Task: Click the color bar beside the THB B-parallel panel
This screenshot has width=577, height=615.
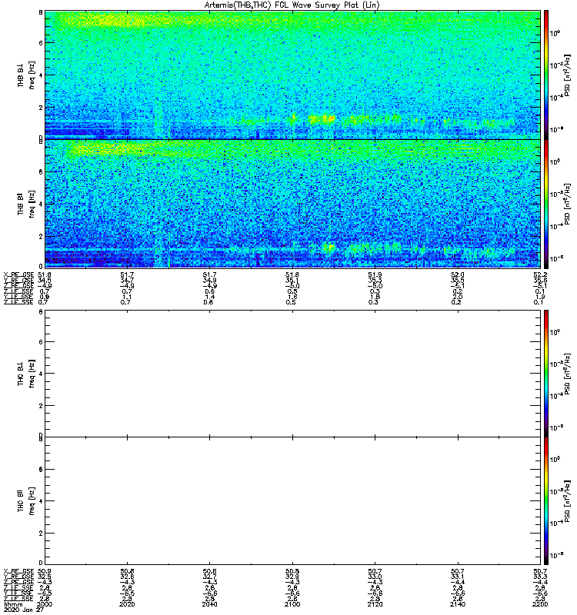Action: (546, 204)
